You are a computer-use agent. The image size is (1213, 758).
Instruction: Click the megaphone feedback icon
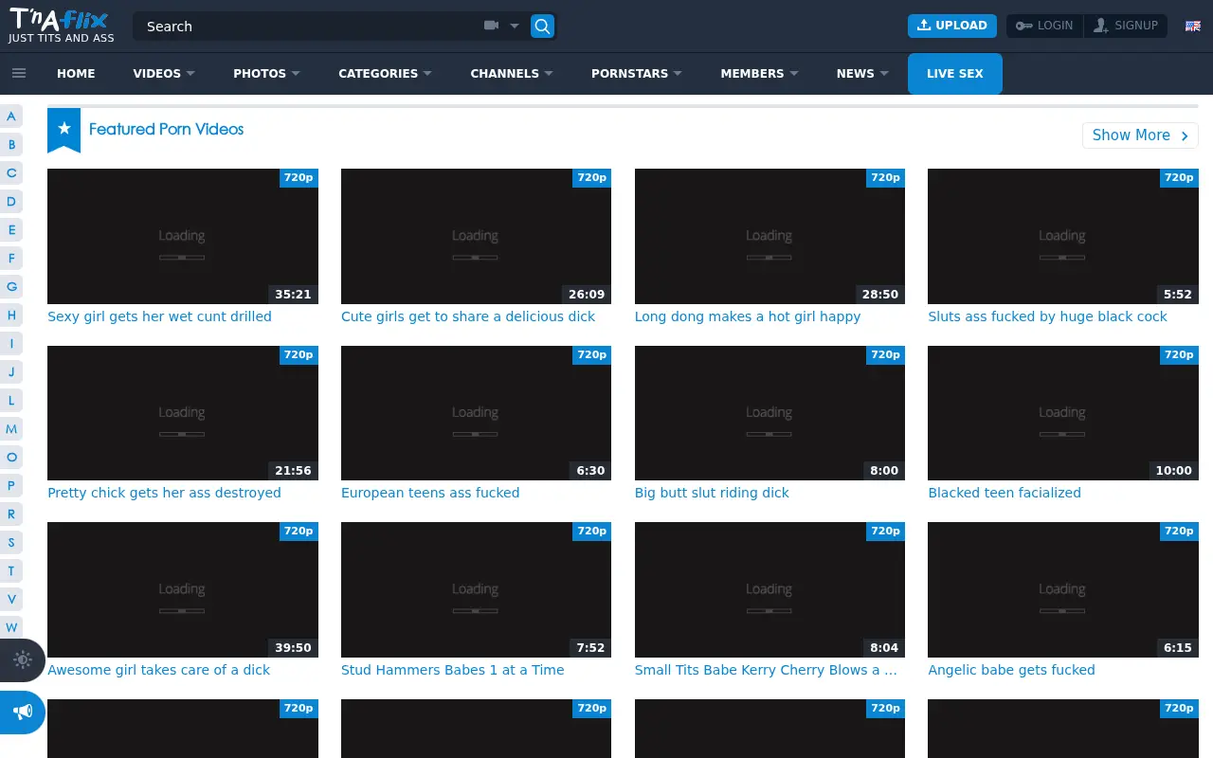23,712
